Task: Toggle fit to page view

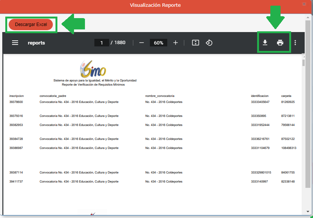Action: (x=195, y=43)
